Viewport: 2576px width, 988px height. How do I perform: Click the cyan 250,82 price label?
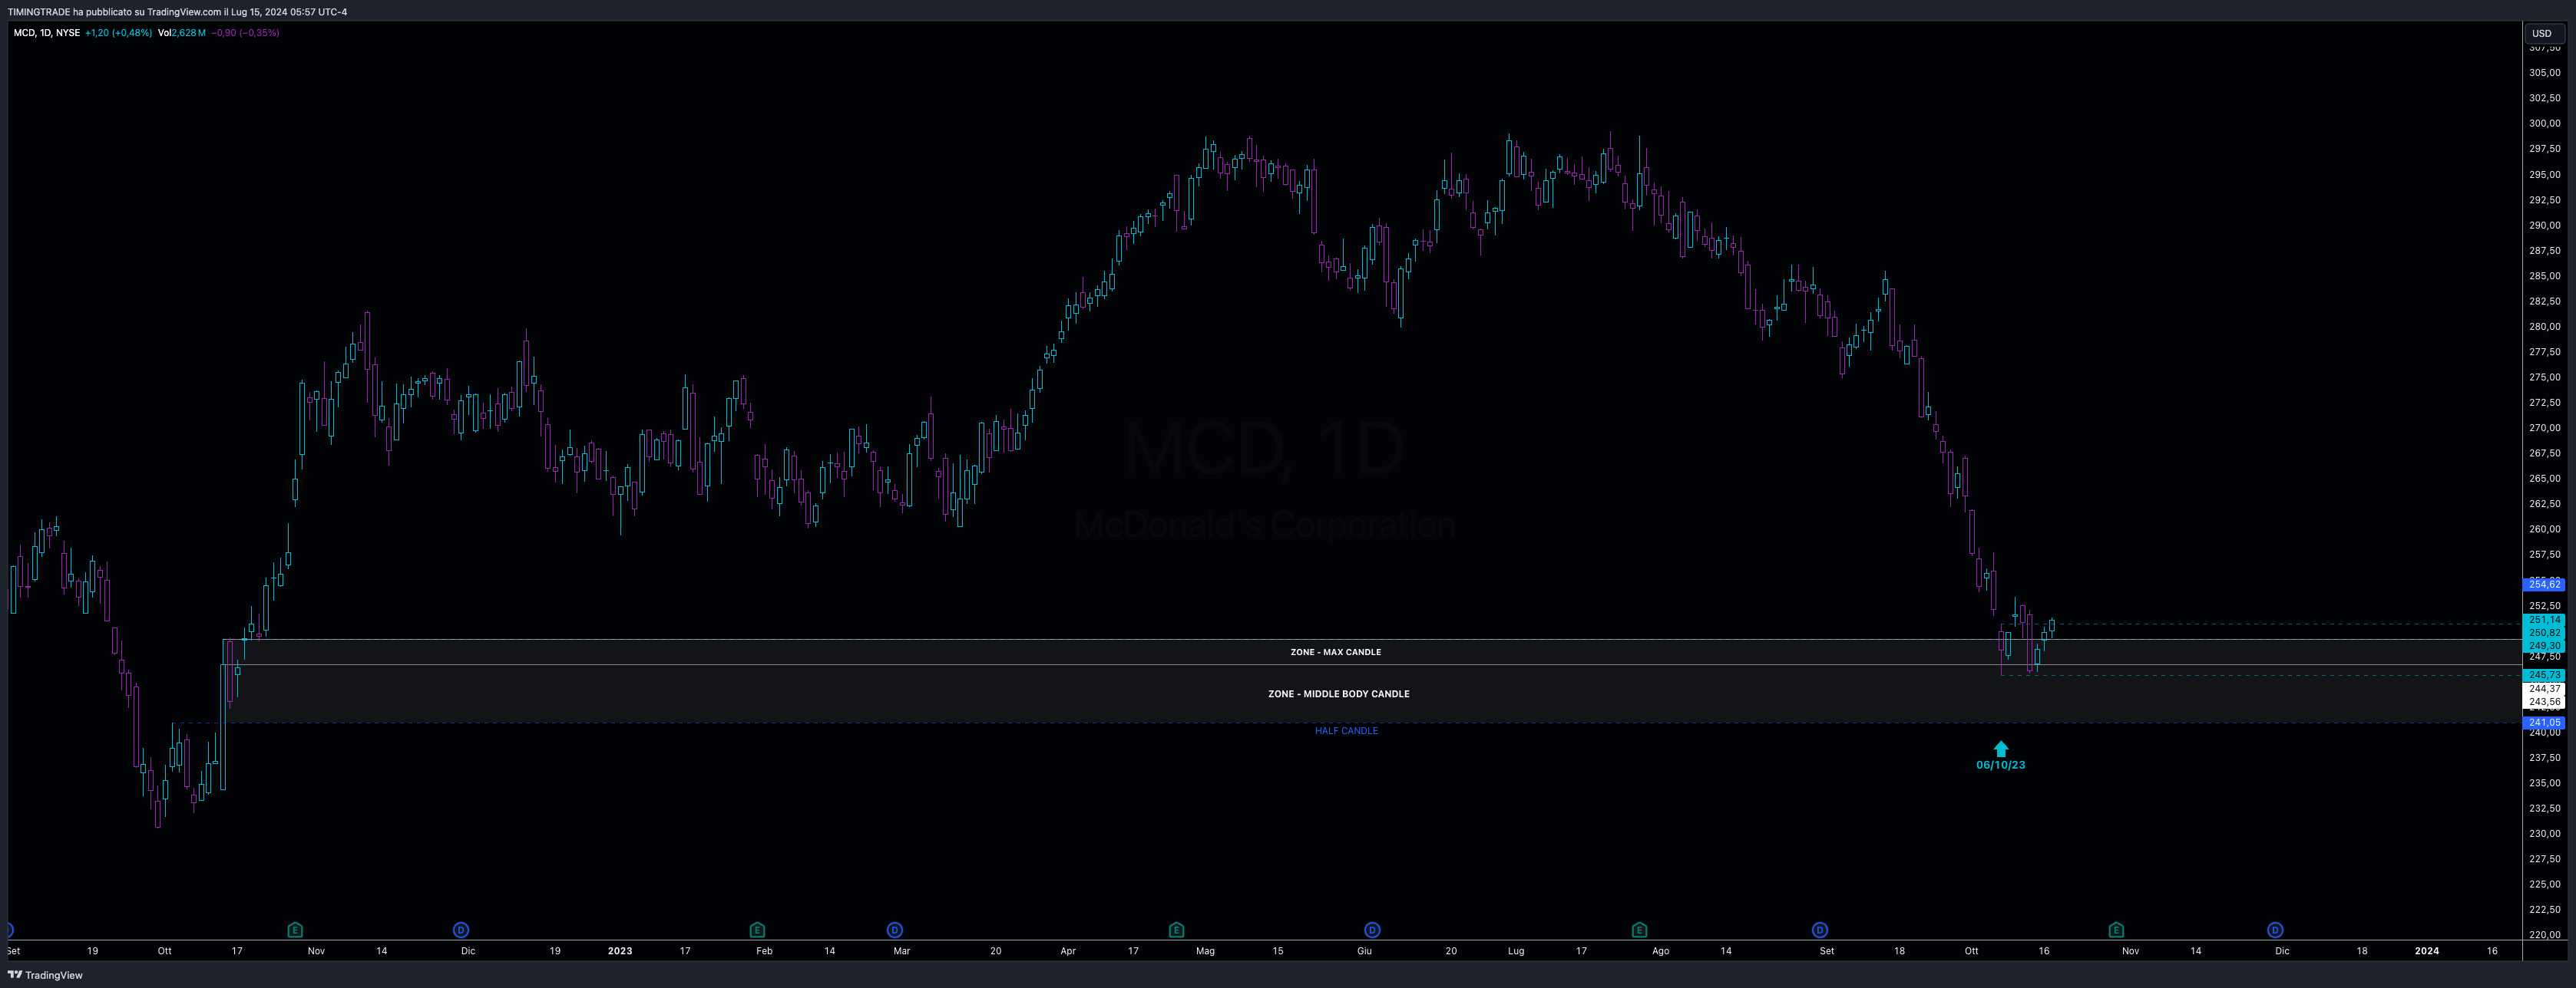[2545, 634]
